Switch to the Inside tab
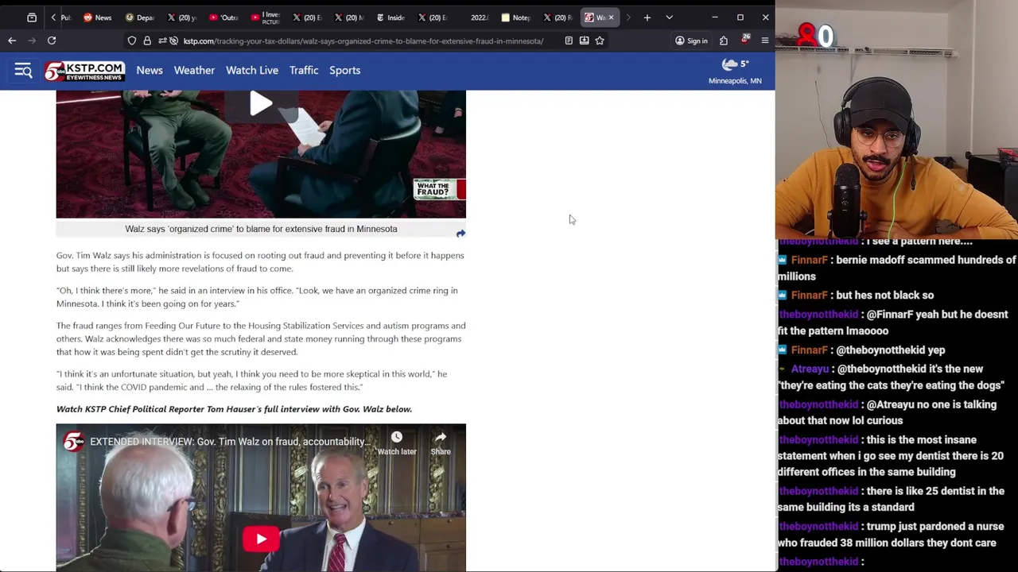The image size is (1018, 572). point(390,17)
